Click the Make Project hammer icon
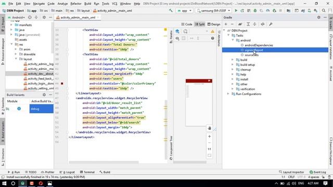Screen dimensions: 333x187 (x=171, y=10)
